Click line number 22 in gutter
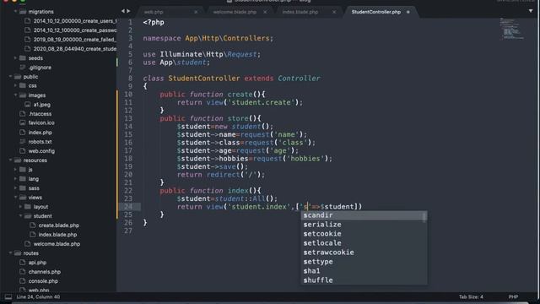This screenshot has width=540, height=304. 128,191
